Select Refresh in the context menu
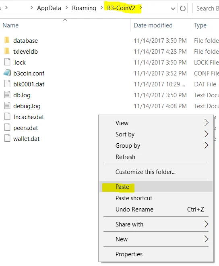Screen dimensions: 219x266 (x=156, y=157)
